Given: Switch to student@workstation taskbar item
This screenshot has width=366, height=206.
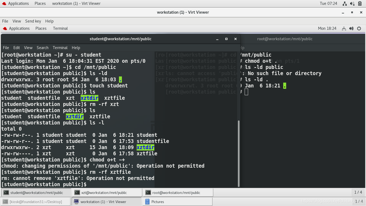Looking at the screenshot, I should click(x=37, y=193).
